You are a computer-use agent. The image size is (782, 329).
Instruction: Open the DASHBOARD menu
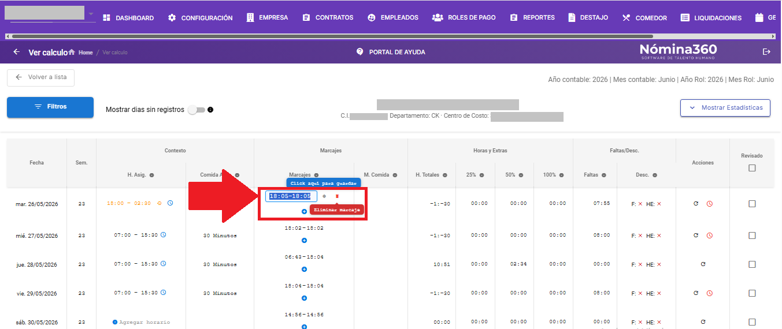coord(128,18)
